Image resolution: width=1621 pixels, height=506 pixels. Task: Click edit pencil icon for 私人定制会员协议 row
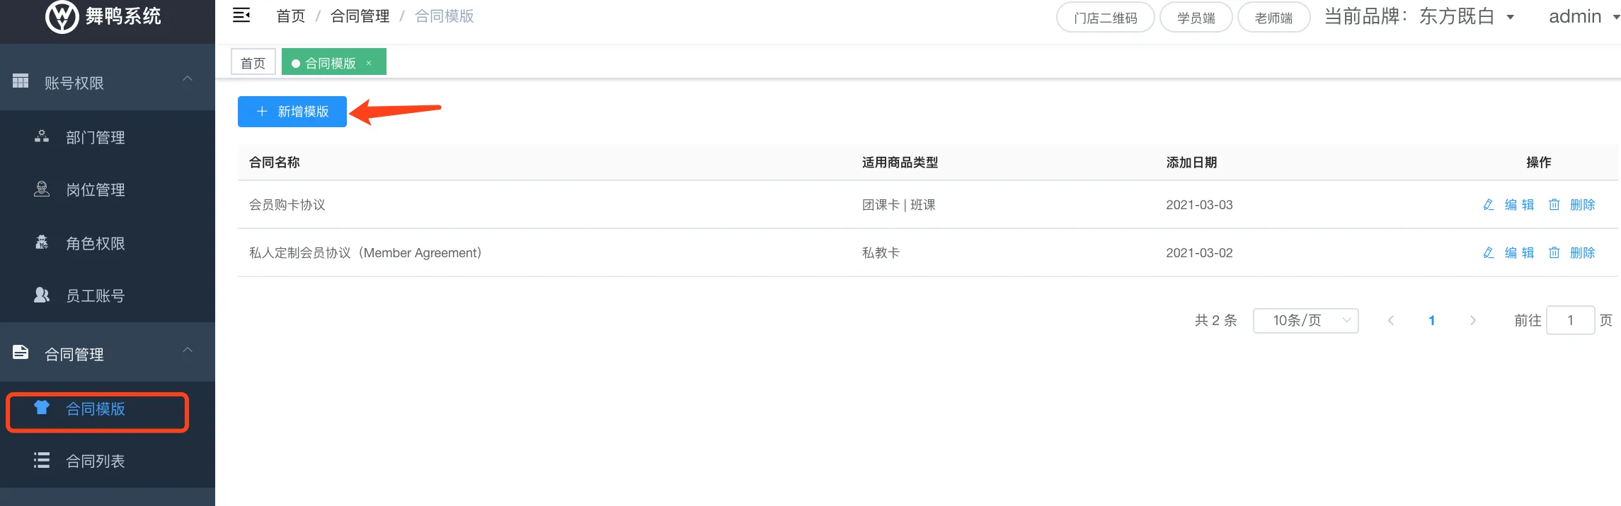point(1489,253)
